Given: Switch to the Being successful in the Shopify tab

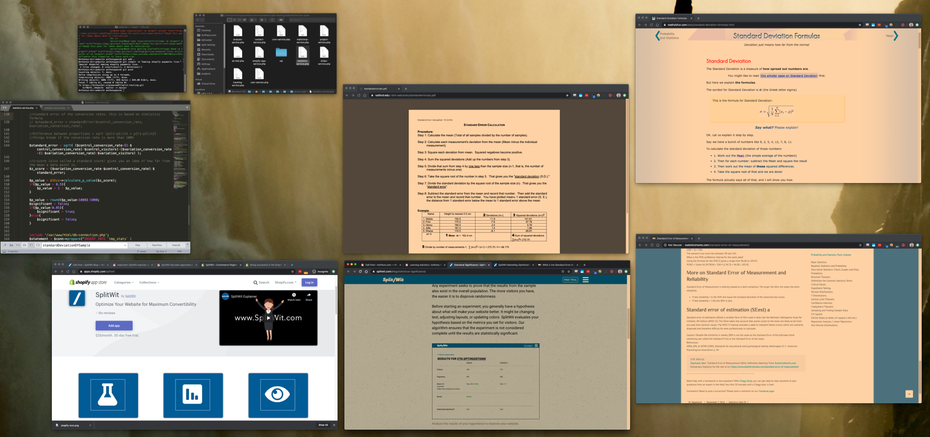Looking at the screenshot, I should pos(265,265).
